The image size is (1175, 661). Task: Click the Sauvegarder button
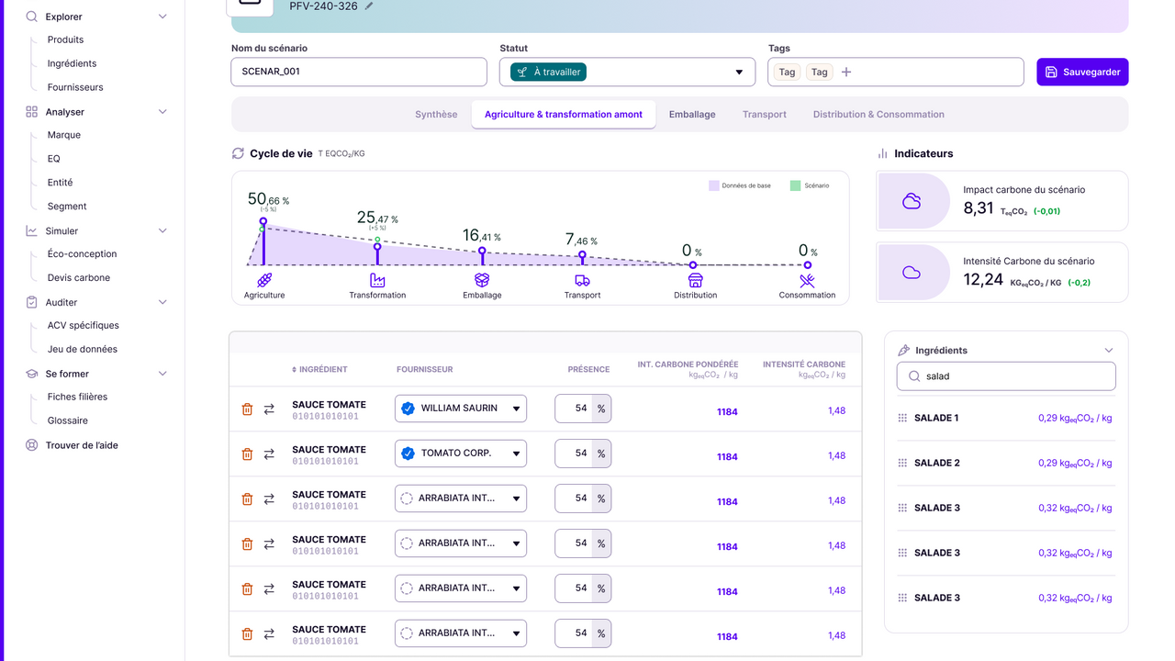click(x=1082, y=73)
